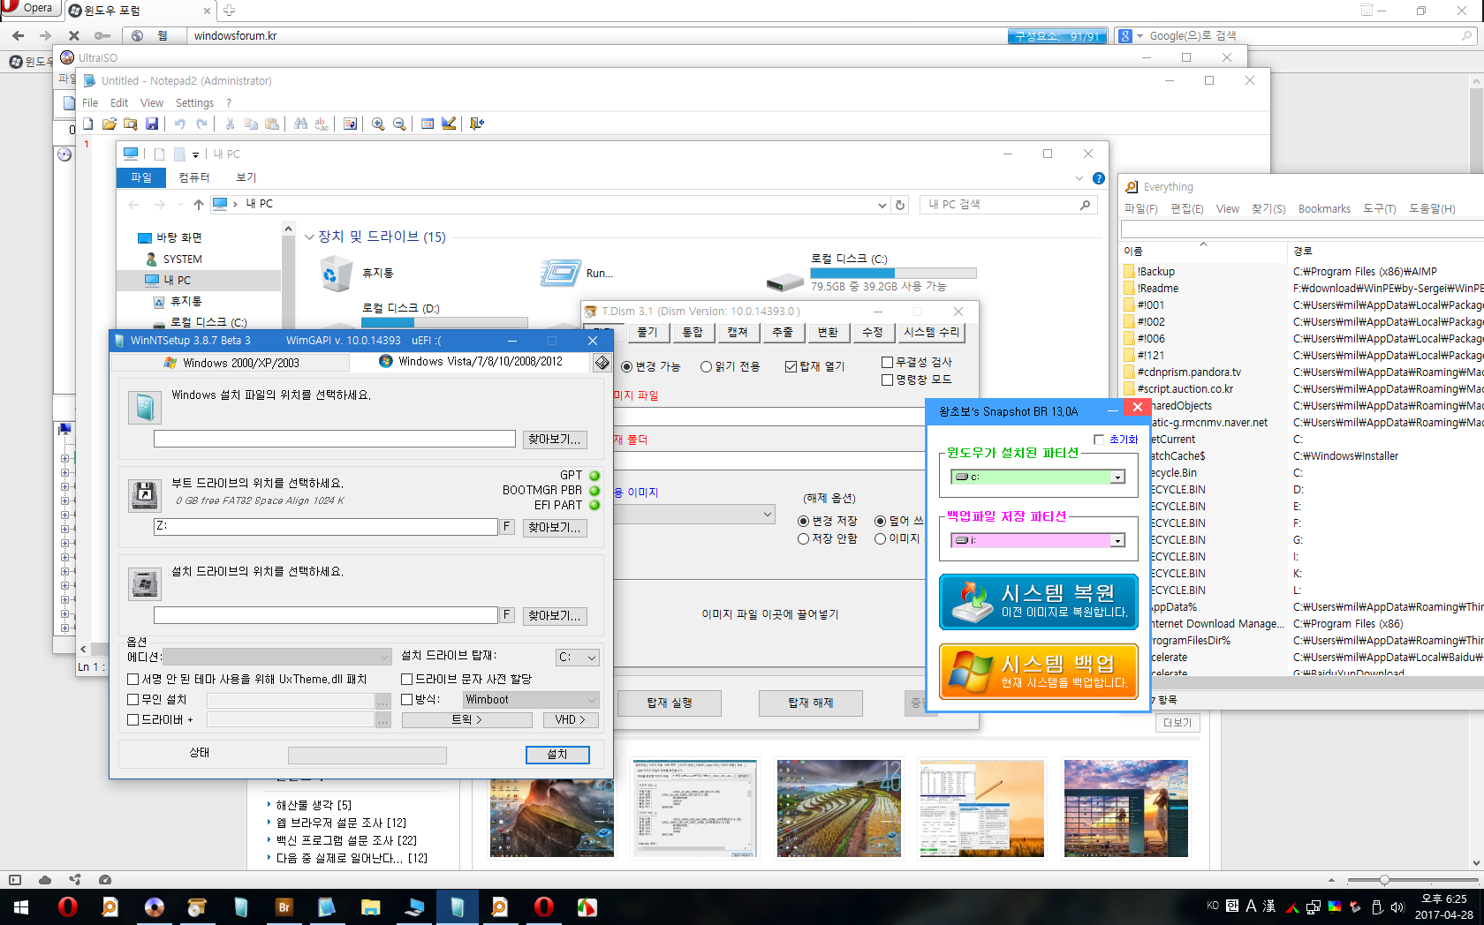This screenshot has height=925, width=1484.
Task: Click volume speaker icon in system tray
Action: pyautogui.click(x=1397, y=906)
